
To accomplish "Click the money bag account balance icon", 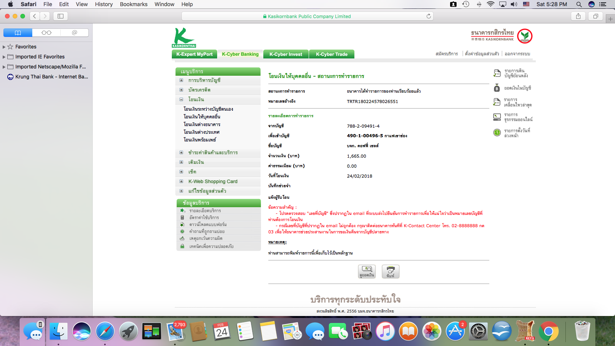I will [497, 88].
